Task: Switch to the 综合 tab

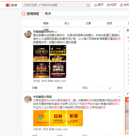Action: pyautogui.click(x=46, y=23)
